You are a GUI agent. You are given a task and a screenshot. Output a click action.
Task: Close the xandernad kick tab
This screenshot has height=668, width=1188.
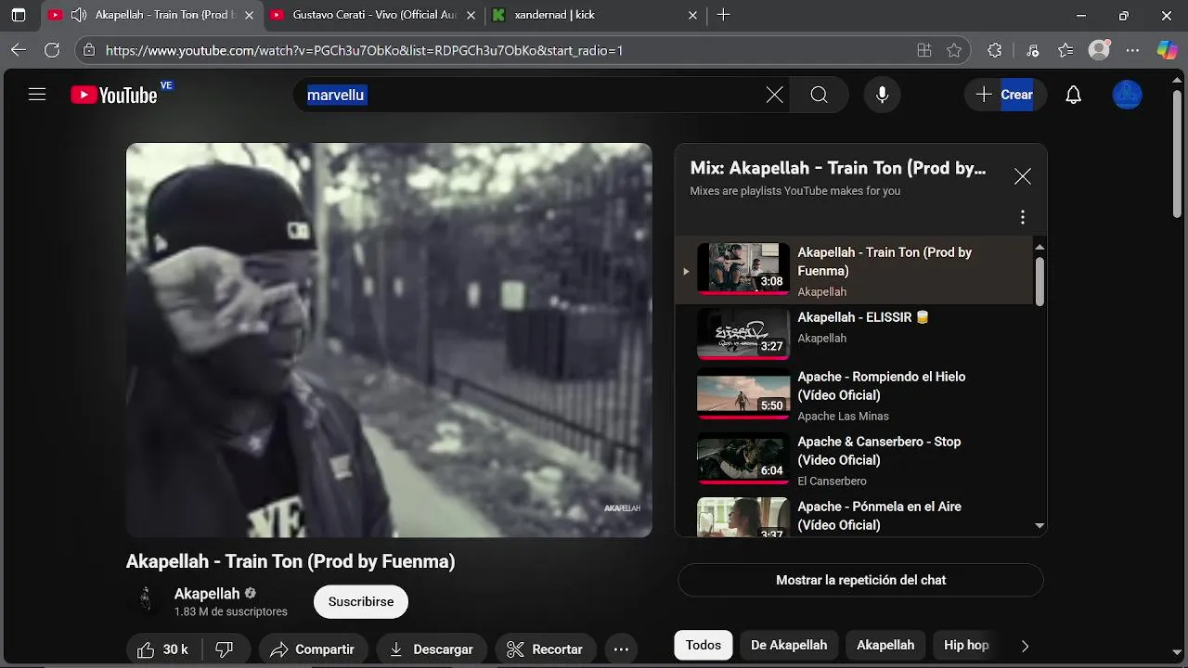coord(692,15)
